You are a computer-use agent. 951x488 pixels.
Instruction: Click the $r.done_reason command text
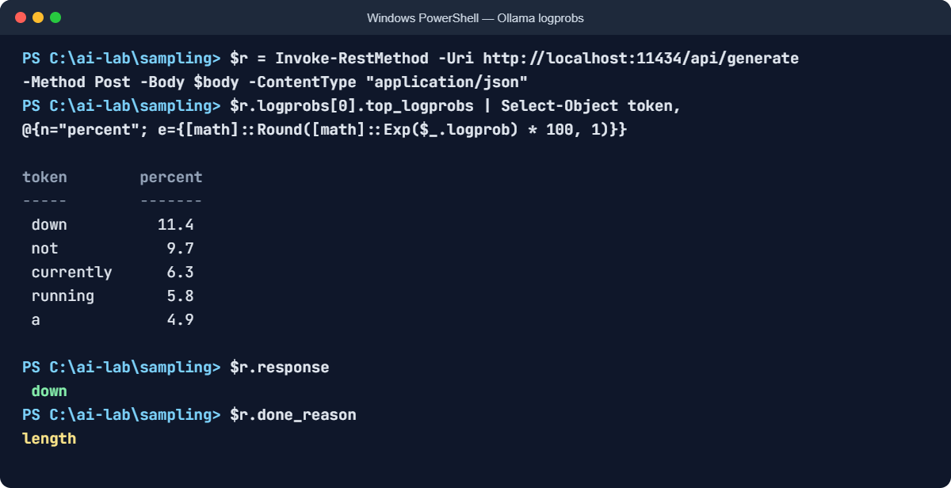[x=293, y=414]
